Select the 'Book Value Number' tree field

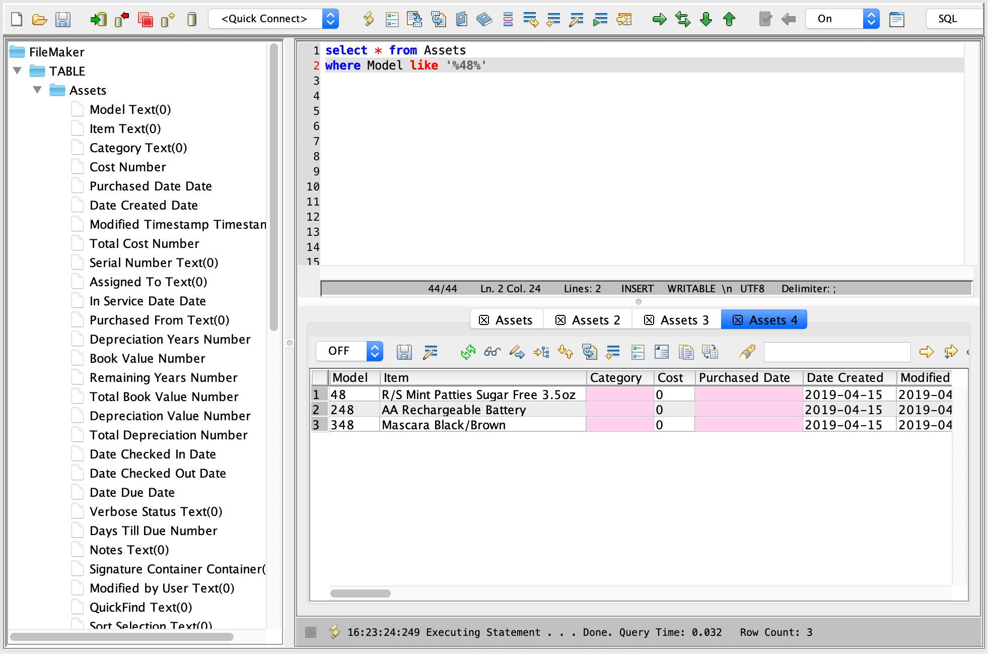click(148, 358)
